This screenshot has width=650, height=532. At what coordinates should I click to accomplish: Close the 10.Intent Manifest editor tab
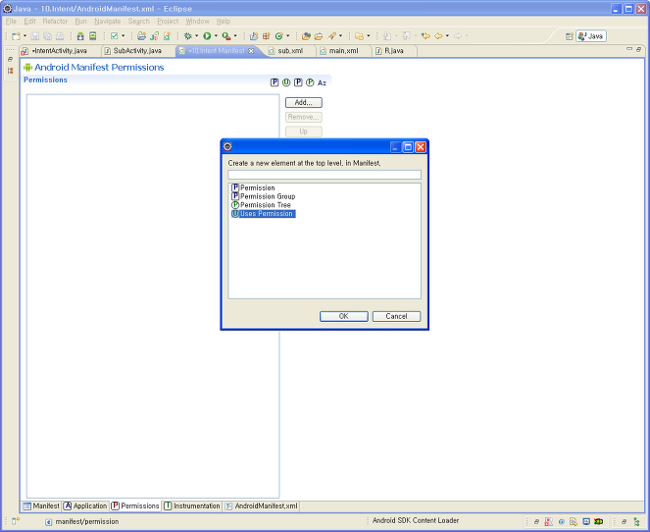coord(251,51)
